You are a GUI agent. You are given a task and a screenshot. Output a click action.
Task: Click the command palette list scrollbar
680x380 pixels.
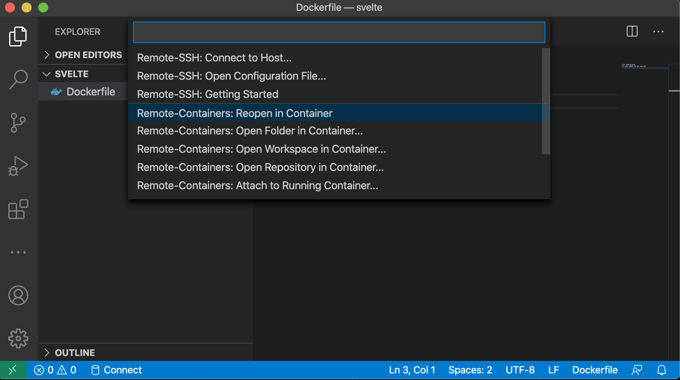[x=546, y=101]
